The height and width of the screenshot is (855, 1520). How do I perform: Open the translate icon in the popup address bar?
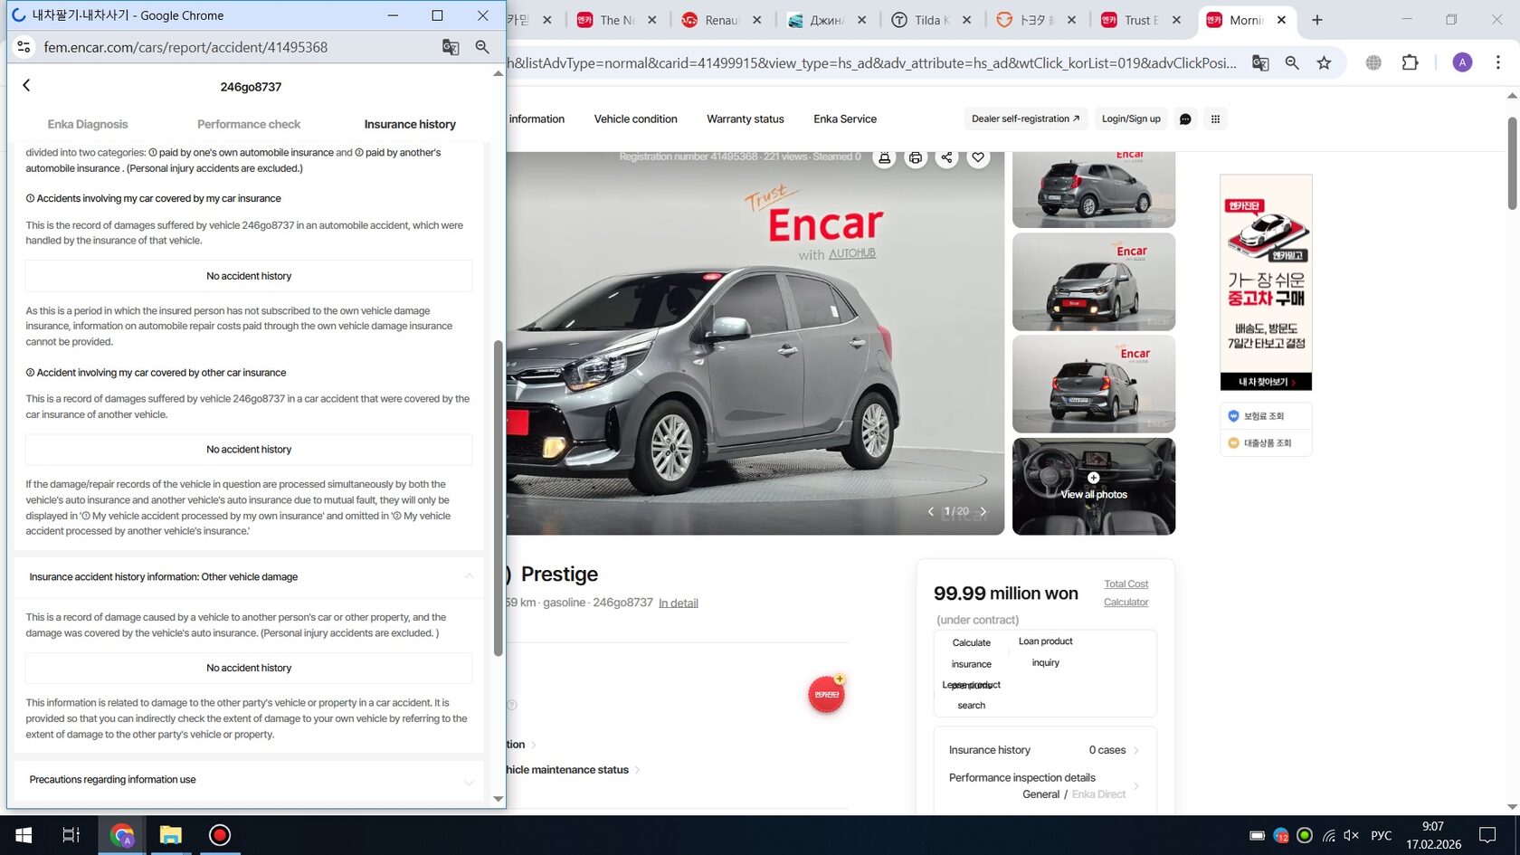point(451,47)
